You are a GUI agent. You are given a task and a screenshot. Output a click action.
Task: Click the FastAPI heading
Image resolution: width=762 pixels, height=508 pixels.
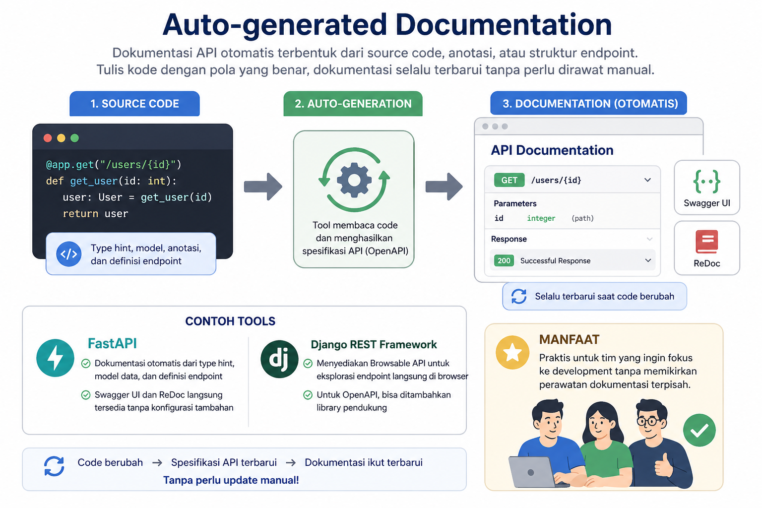[x=112, y=343]
